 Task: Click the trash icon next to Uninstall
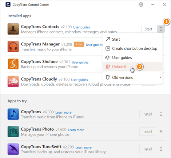(108, 67)
